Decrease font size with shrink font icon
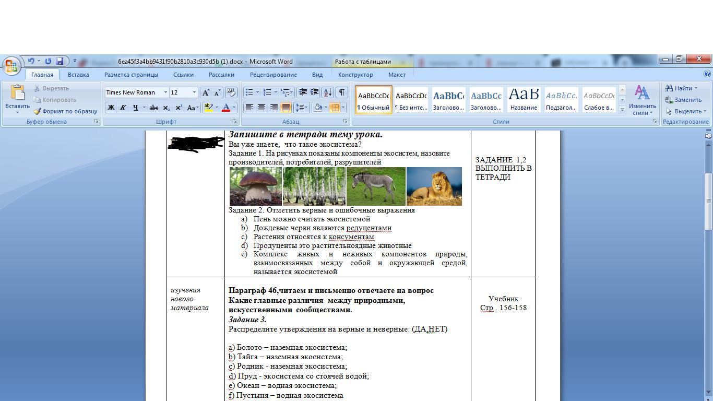Screen dimensions: 713x401 (218, 92)
